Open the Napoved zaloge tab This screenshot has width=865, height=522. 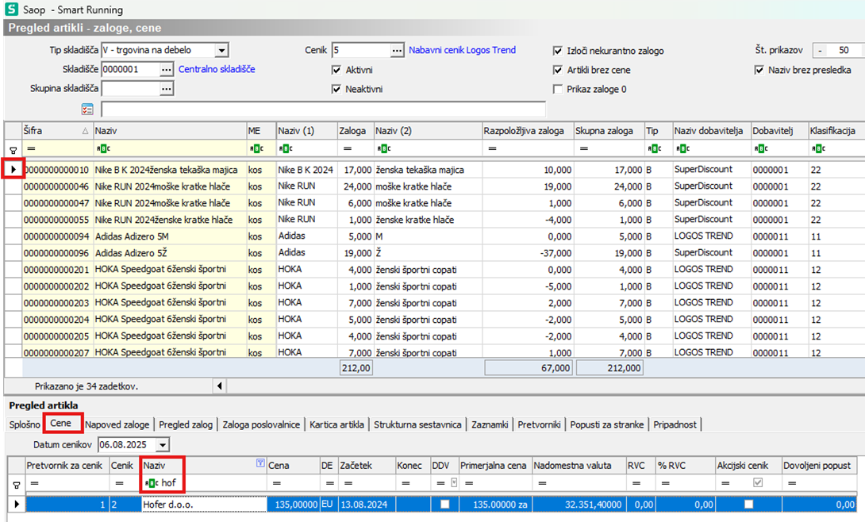point(119,424)
